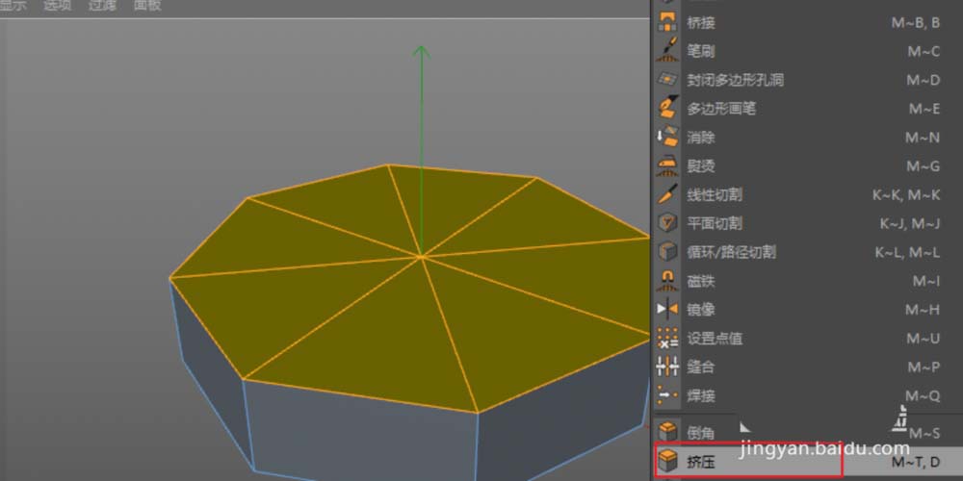
Task: Open the 选项 viewport menu
Action: (58, 6)
